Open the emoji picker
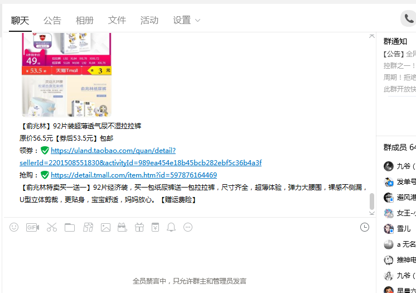Screen dimensions: 416x293 [x=14, y=227]
